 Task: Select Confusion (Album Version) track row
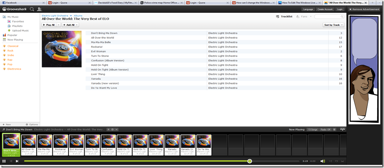point(215,60)
